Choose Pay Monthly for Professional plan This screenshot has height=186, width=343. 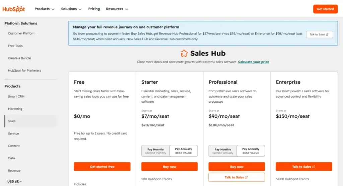pyautogui.click(x=223, y=151)
